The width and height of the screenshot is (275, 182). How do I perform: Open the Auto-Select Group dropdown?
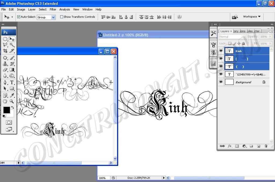pos(53,17)
